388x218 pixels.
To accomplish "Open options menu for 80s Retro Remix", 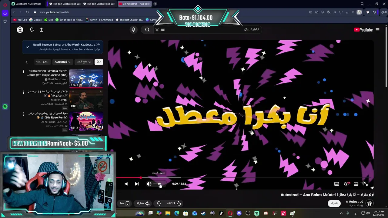I will click(x=23, y=114).
